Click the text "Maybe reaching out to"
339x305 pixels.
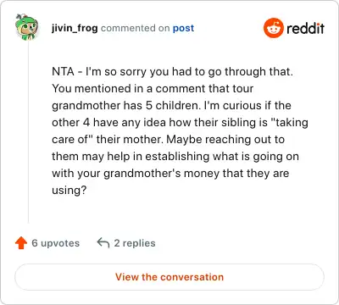click(225, 139)
